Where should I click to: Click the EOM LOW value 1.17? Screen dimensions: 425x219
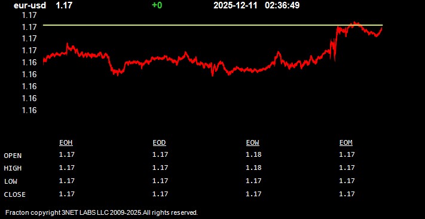point(347,181)
